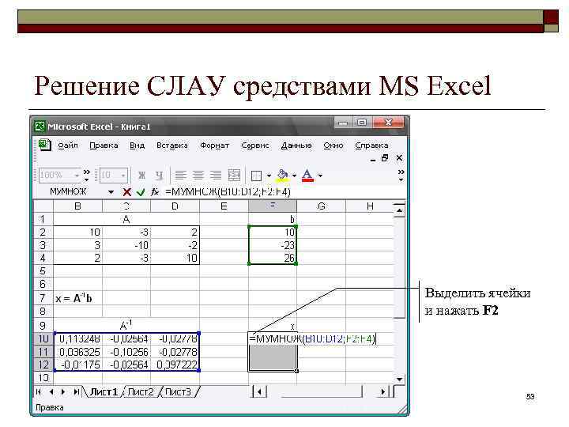Switch to sheet tab Лист2

point(141,392)
